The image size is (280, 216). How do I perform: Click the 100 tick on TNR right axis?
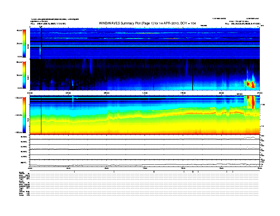coord(263,104)
